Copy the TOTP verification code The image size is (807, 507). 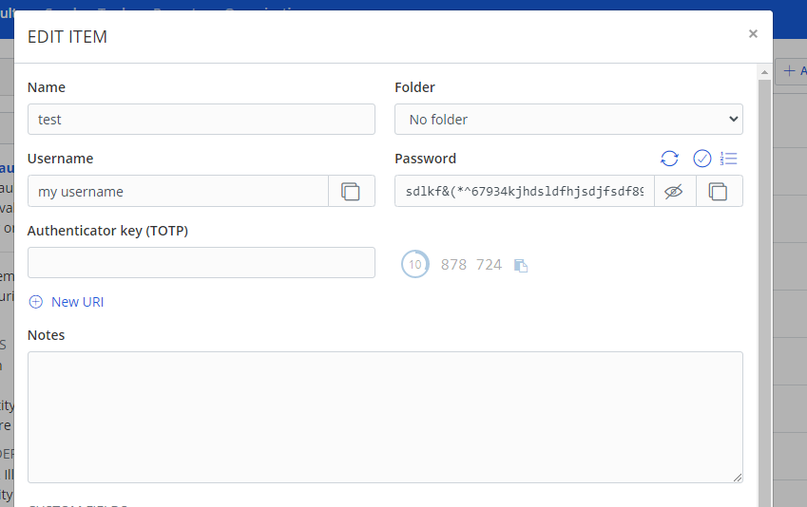click(x=521, y=265)
